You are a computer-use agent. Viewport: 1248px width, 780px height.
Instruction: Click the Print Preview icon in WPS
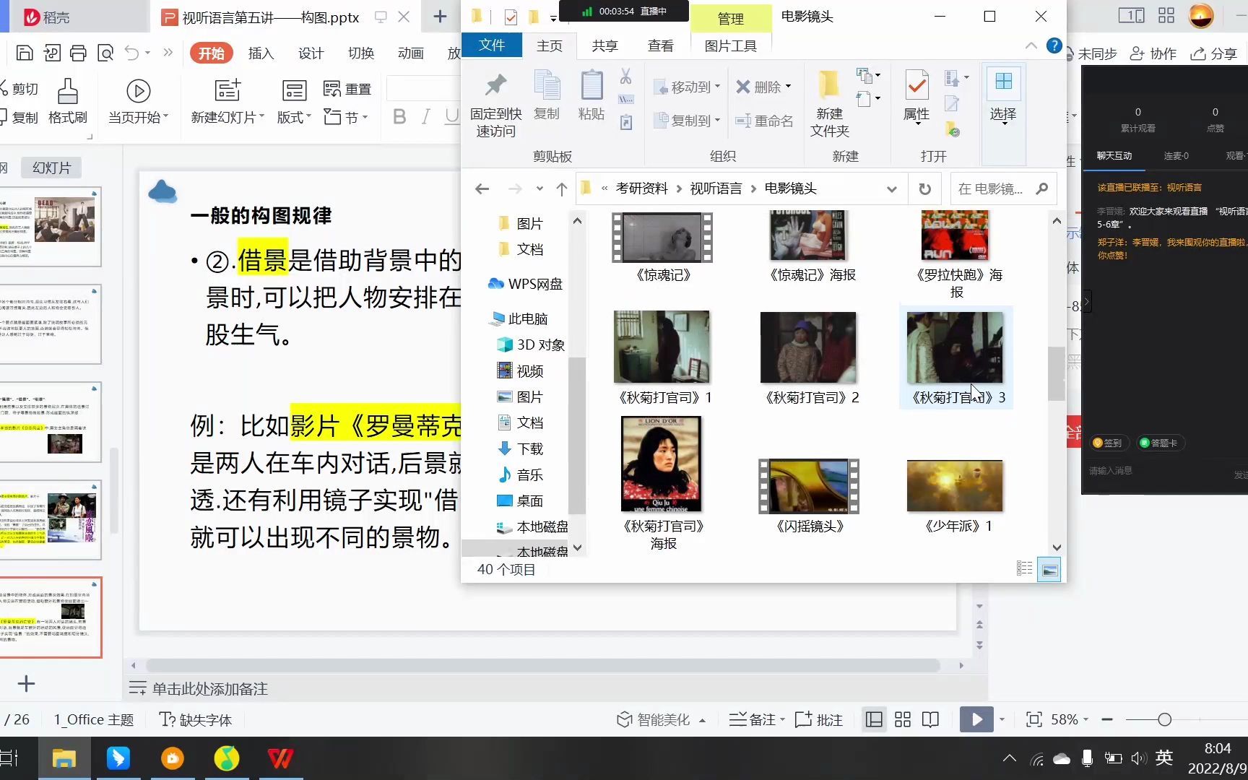pos(105,53)
